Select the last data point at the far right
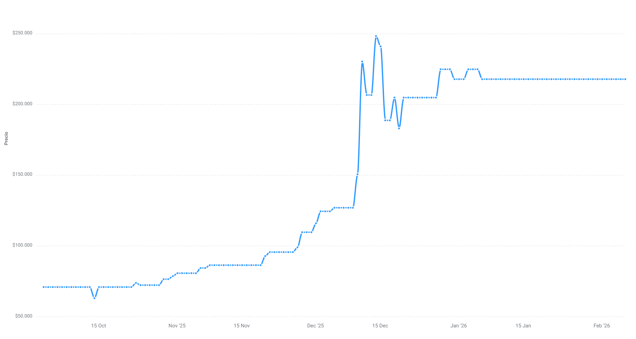Viewport: 636px width, 339px height. click(625, 79)
